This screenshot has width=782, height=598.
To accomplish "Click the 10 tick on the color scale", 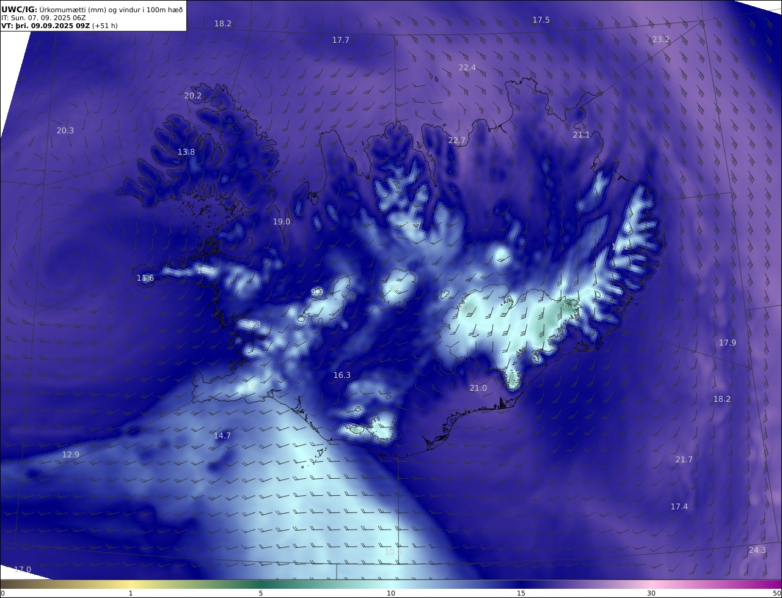I will [391, 593].
